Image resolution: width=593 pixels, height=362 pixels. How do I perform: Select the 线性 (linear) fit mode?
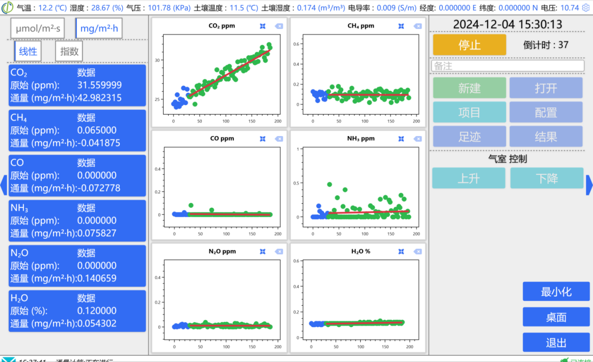point(28,51)
